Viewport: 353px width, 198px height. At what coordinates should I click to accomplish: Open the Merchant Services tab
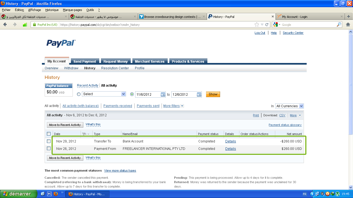tap(149, 61)
